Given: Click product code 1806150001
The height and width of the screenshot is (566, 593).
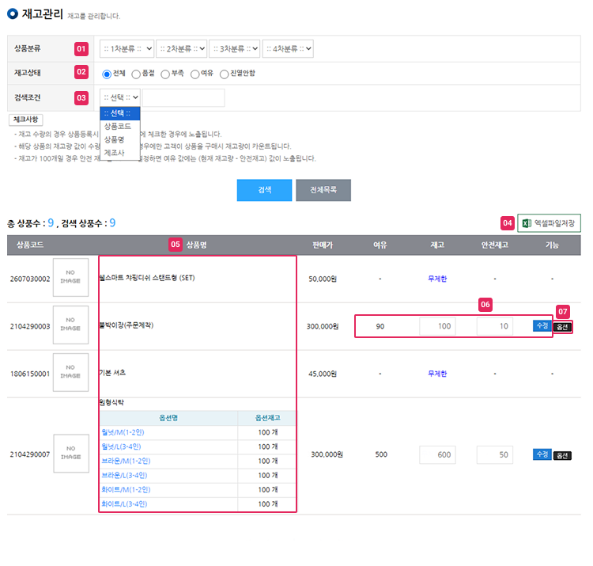Looking at the screenshot, I should pos(30,374).
